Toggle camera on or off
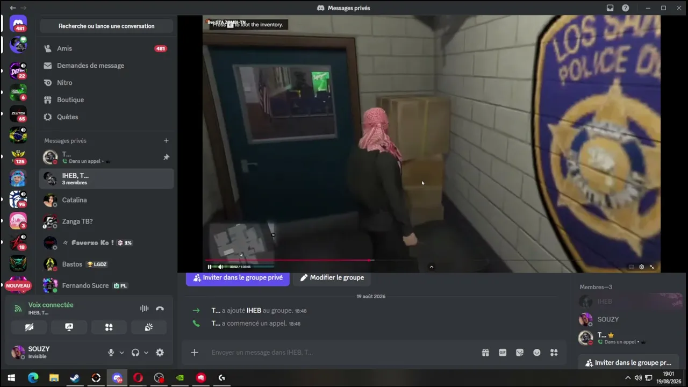Screen dimensions: 688x387 tap(29, 327)
